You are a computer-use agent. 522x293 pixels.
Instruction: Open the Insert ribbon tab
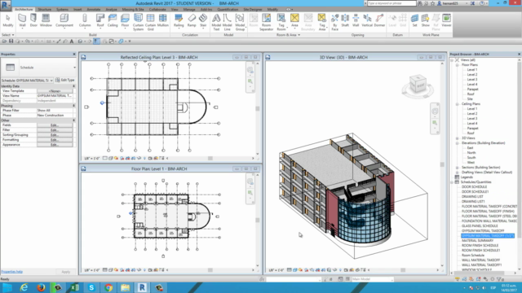pyautogui.click(x=77, y=9)
